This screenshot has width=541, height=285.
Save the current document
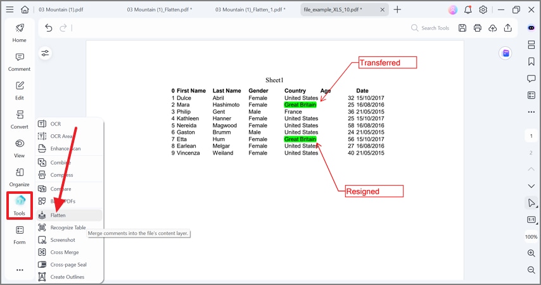coord(462,28)
